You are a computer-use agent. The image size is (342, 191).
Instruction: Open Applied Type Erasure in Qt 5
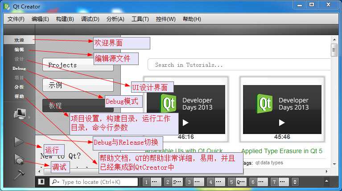point(282,151)
